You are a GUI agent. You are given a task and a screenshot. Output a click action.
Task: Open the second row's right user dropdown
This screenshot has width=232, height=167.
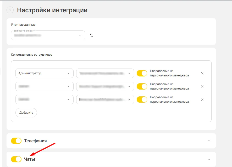click(x=105, y=86)
